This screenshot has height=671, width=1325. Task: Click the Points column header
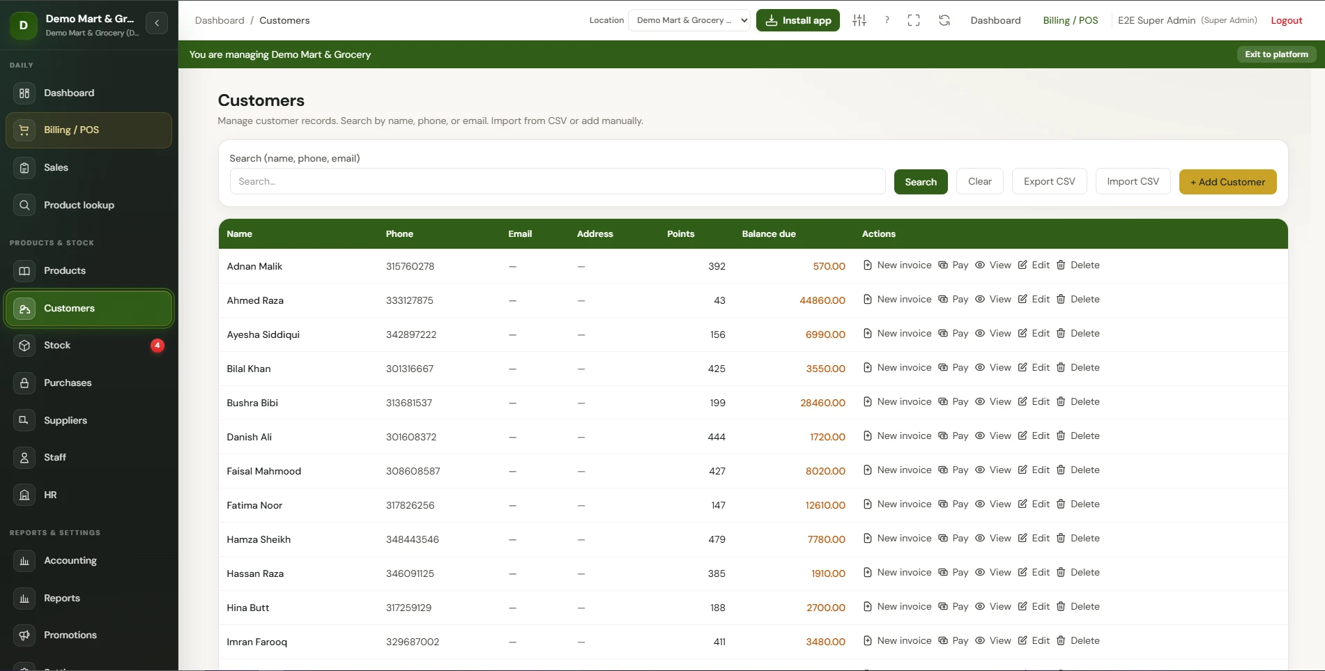tap(680, 234)
